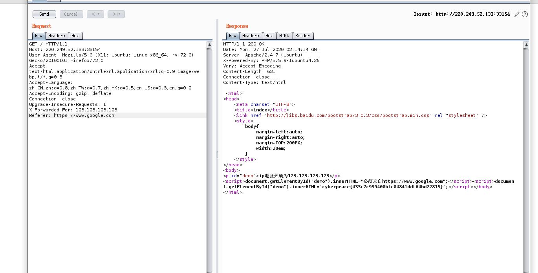The height and width of the screenshot is (273, 538).
Task: Click the 'Content-Type: text/html' line
Action: [254, 82]
